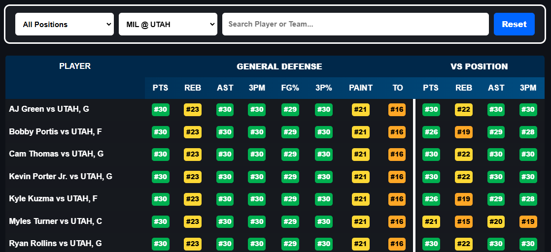551x252 pixels.
Task: Click Myles Turner's VS Position 3PM #19 badge
Action: pos(528,221)
